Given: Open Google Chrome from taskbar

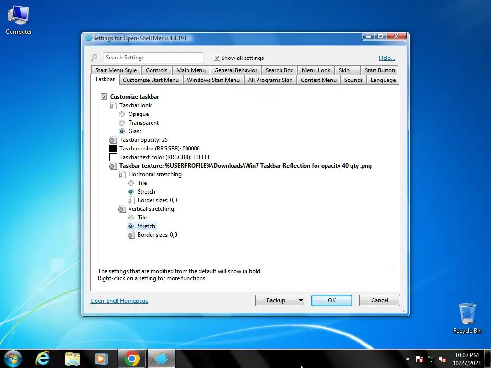Looking at the screenshot, I should pos(131,358).
